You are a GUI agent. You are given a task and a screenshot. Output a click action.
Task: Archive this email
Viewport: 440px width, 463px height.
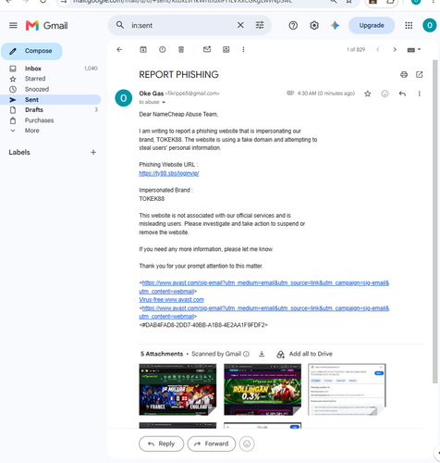[x=143, y=50]
